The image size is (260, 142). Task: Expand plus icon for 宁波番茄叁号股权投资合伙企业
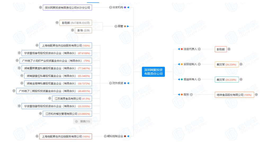point(19,53)
